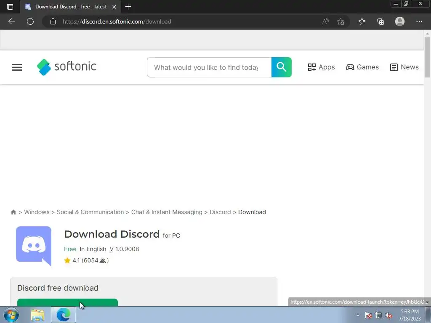Click the yellow rating star
This screenshot has height=323, width=431.
tap(67, 260)
